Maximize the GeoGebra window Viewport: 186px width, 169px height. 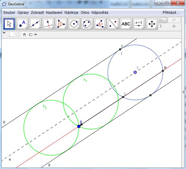pos(167,3)
